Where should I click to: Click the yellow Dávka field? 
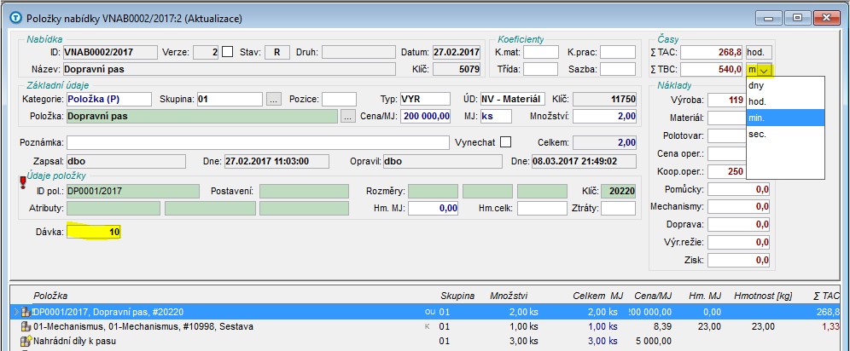coord(94,231)
